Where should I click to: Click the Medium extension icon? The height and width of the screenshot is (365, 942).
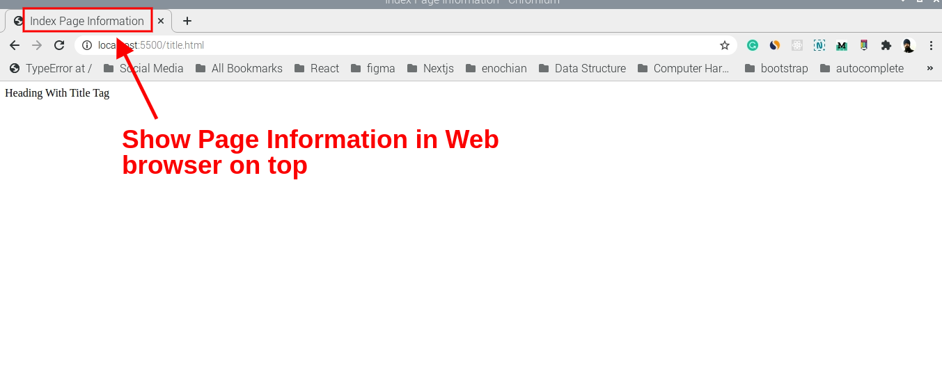pos(842,45)
